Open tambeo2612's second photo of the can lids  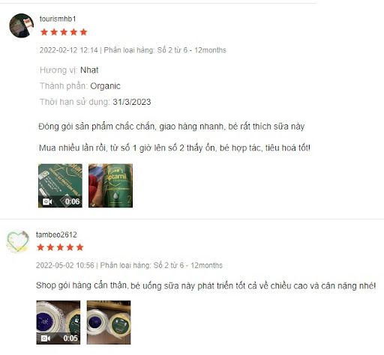(109, 322)
